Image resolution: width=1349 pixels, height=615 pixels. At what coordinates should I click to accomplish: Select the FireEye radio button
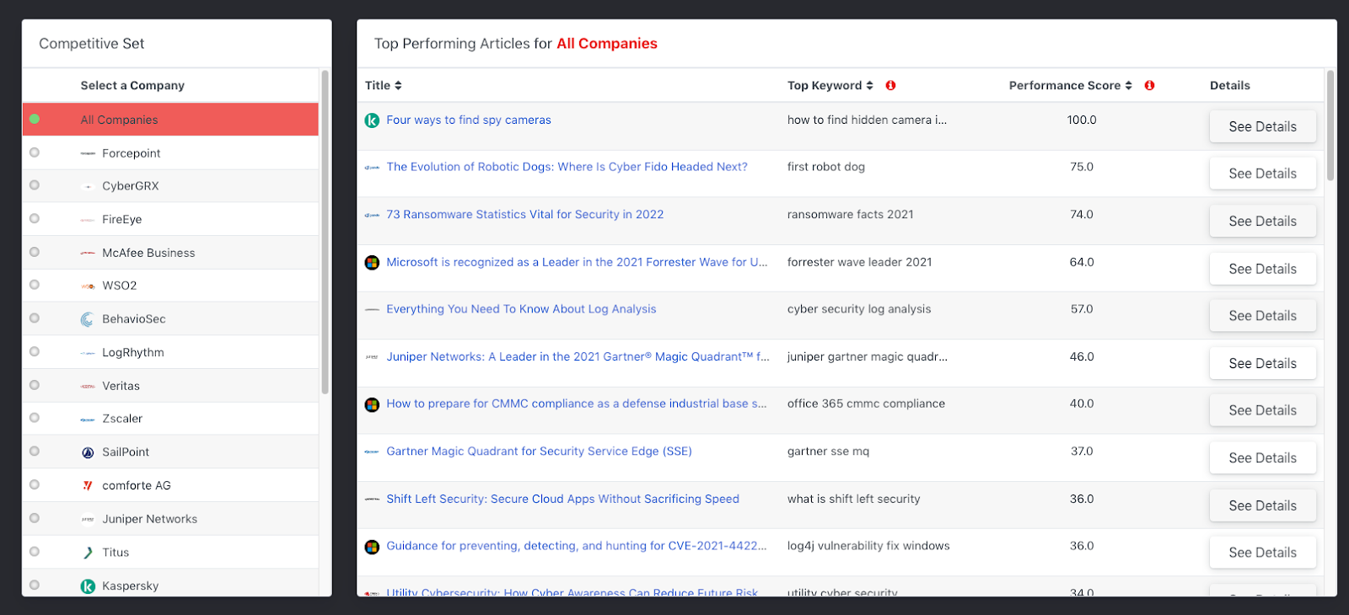click(35, 219)
